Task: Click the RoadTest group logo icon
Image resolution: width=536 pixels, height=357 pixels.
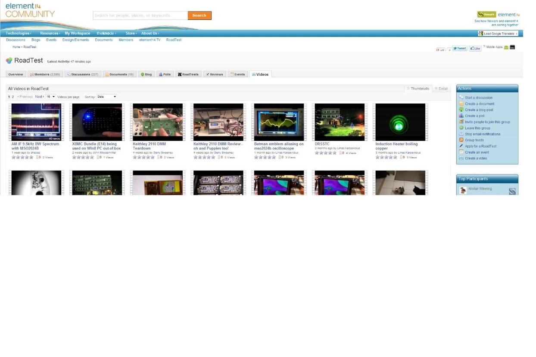Action: click(x=9, y=61)
